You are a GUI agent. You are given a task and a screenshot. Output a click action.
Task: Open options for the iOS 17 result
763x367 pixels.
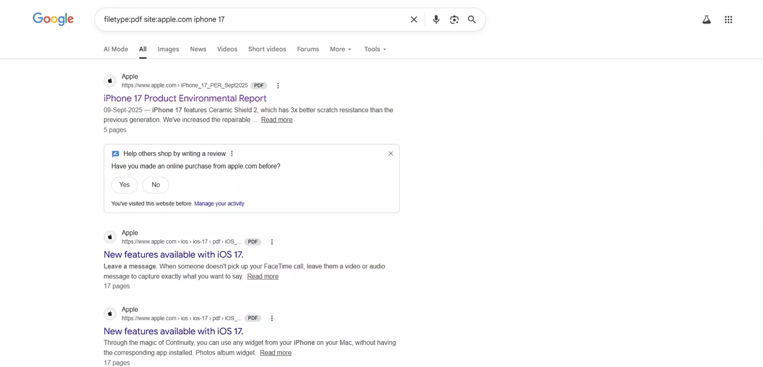point(272,241)
